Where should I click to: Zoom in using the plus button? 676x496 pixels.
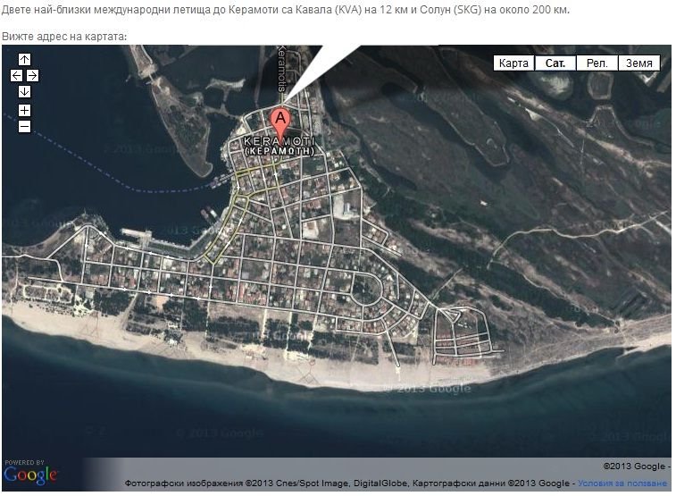(x=24, y=111)
